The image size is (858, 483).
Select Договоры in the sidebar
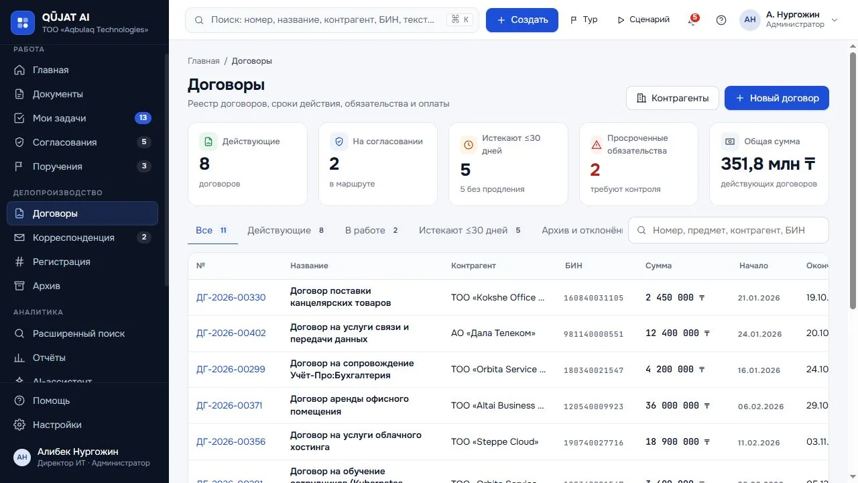tap(82, 213)
